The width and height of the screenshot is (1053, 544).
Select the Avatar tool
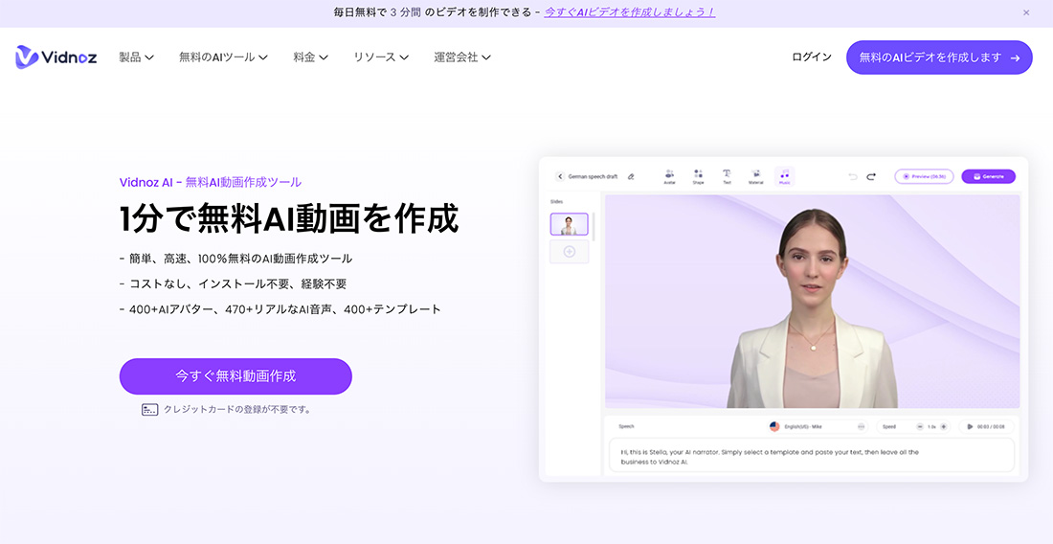[669, 176]
